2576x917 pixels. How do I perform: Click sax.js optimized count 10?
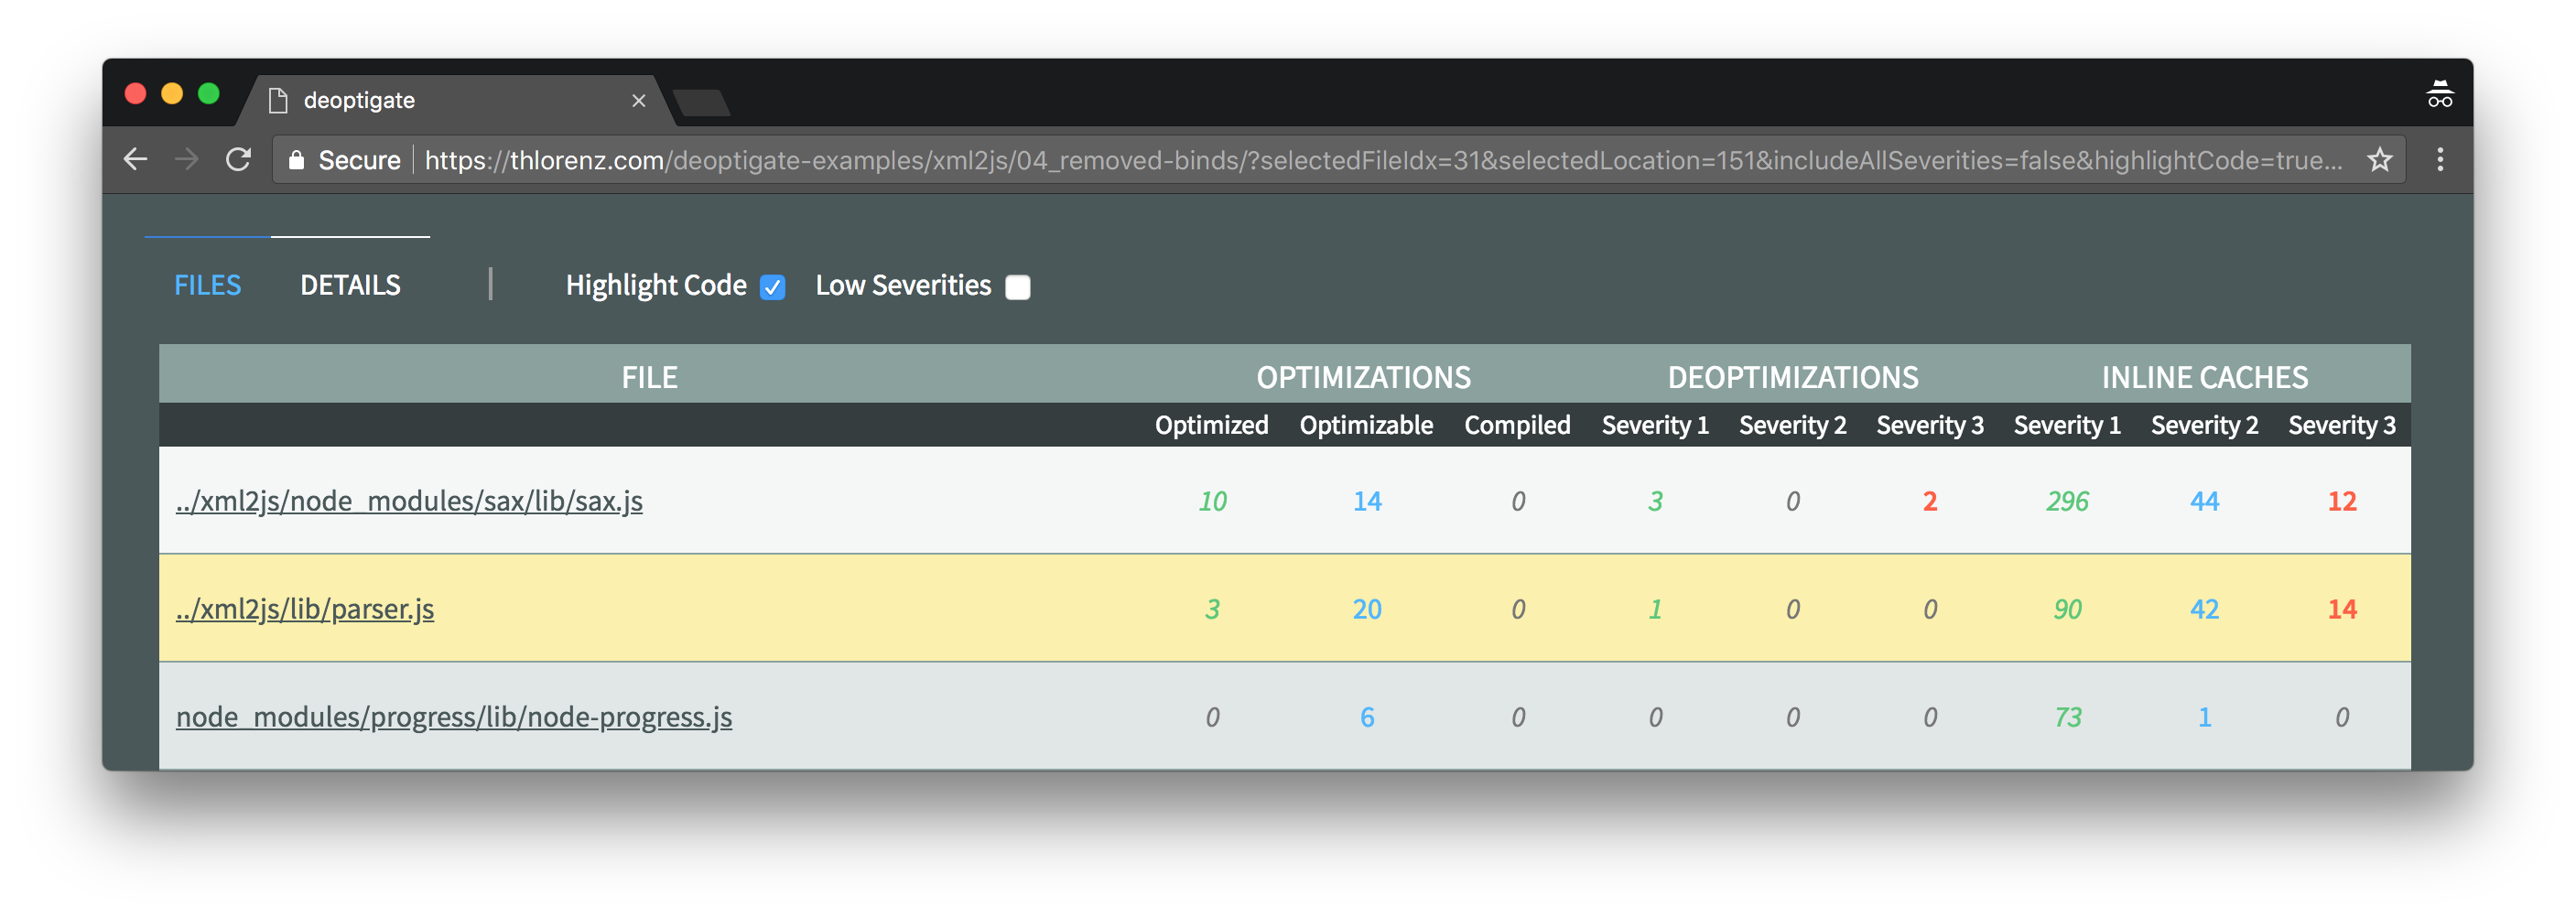[1212, 500]
